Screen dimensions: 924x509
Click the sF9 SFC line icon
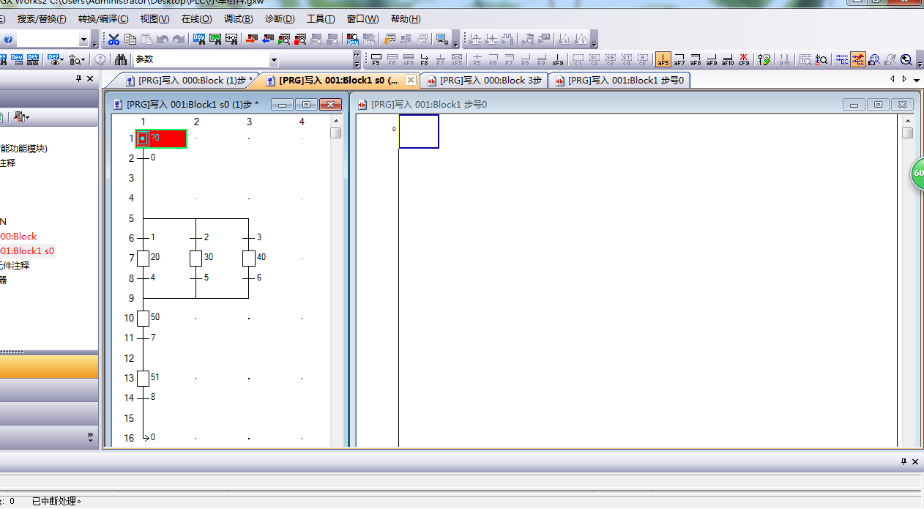pos(558,60)
